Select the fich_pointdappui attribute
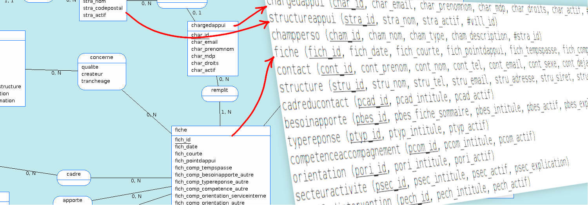This screenshot has width=588, height=205. [195, 161]
